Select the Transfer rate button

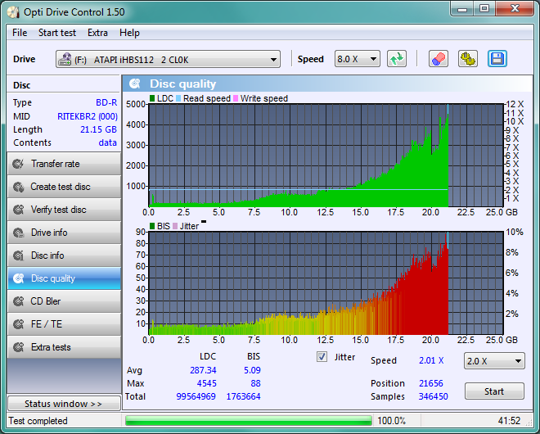64,164
